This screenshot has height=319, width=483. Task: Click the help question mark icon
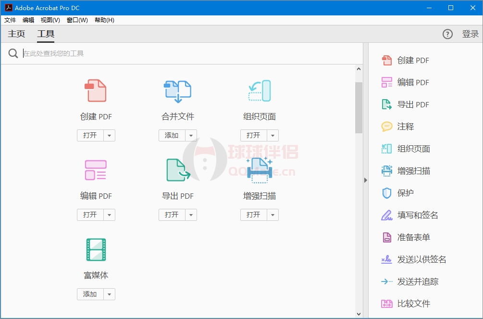tap(447, 34)
